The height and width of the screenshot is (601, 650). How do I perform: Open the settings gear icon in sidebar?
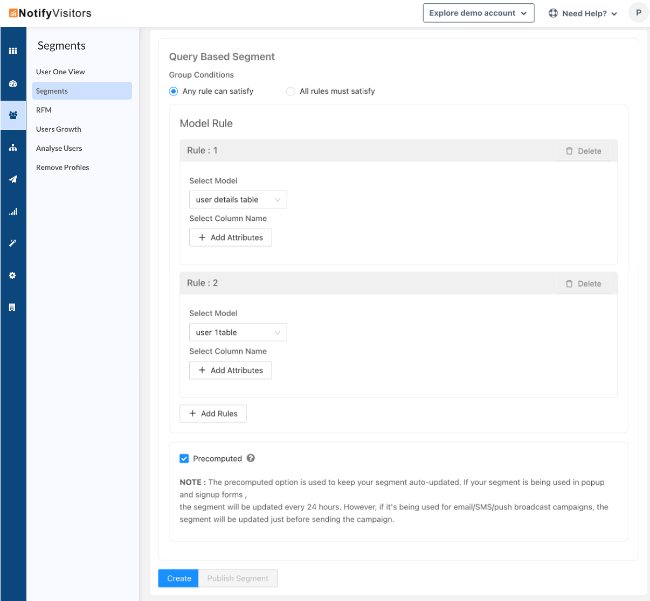point(13,276)
